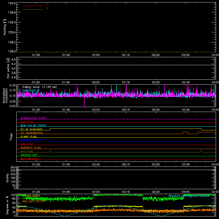Click the "Energy band: 12-25 keV" annotation
The height and width of the screenshot is (219, 219).
click(x=40, y=87)
